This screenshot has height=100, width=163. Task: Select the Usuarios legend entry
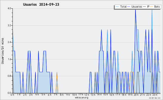135,6
